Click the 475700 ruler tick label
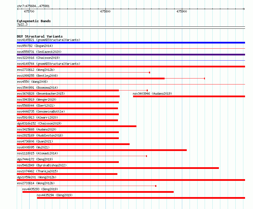 click(29, 11)
